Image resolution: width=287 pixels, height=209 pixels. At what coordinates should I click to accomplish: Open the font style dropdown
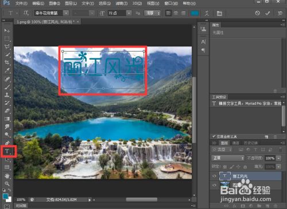pyautogui.click(x=92, y=13)
